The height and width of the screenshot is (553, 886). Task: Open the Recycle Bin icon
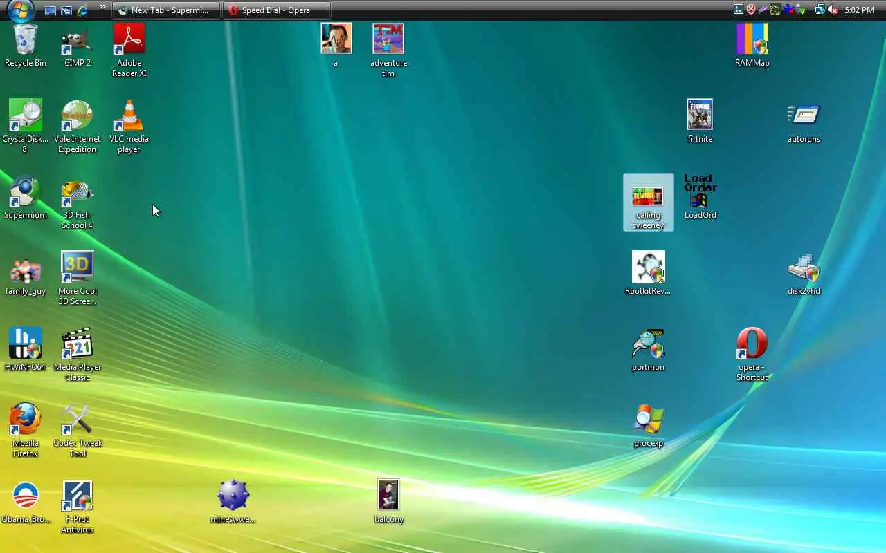point(26,46)
